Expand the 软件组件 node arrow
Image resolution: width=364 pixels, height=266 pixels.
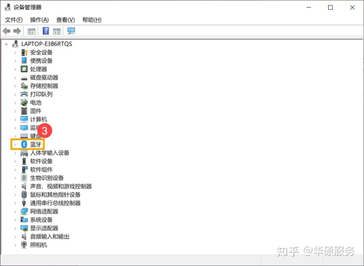pos(15,170)
